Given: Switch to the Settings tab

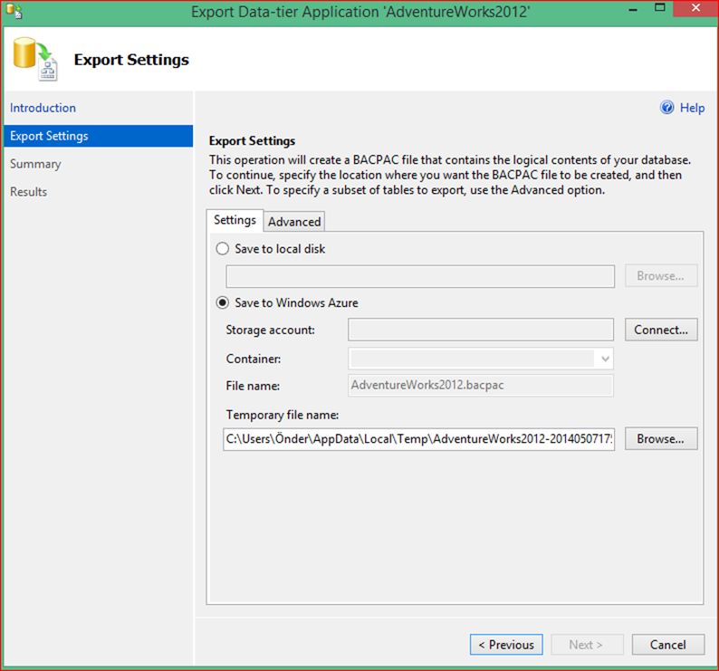Looking at the screenshot, I should click(x=235, y=220).
